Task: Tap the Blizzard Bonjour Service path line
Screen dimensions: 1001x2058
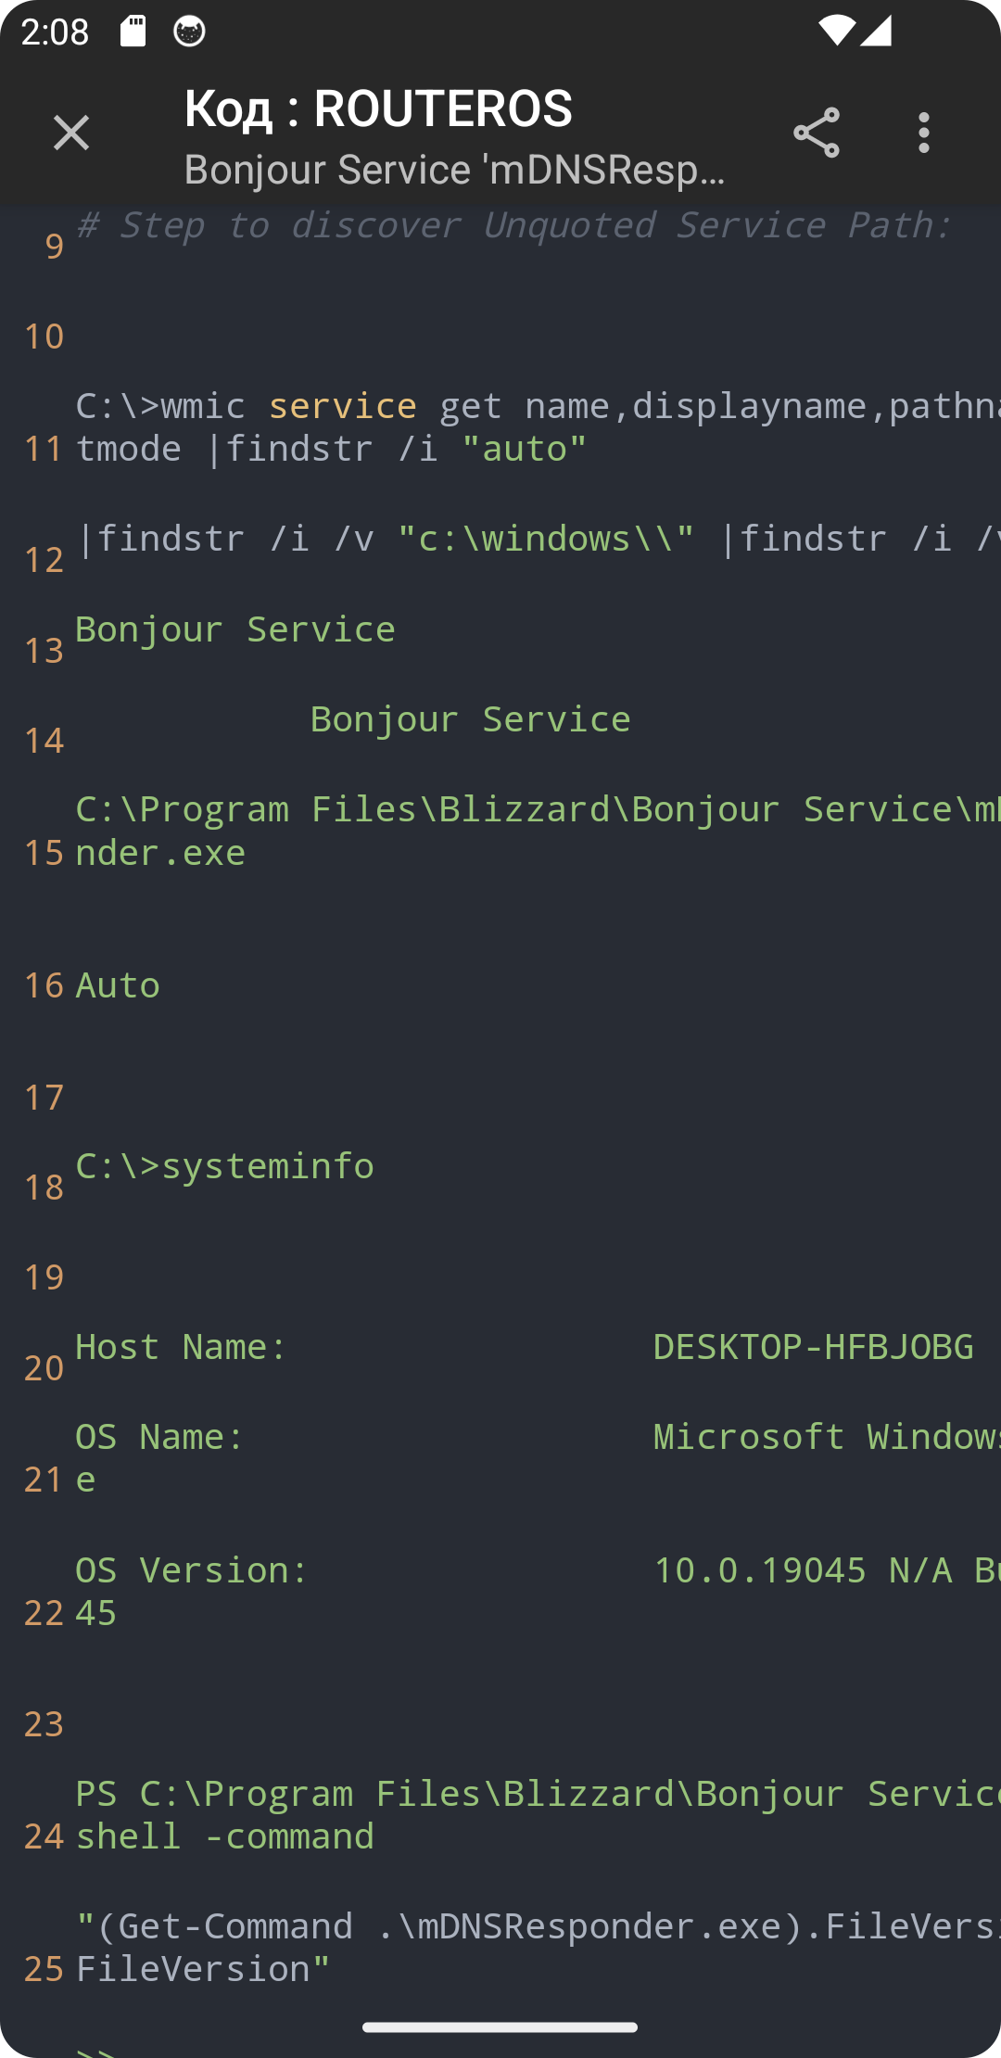Action: coord(538,831)
